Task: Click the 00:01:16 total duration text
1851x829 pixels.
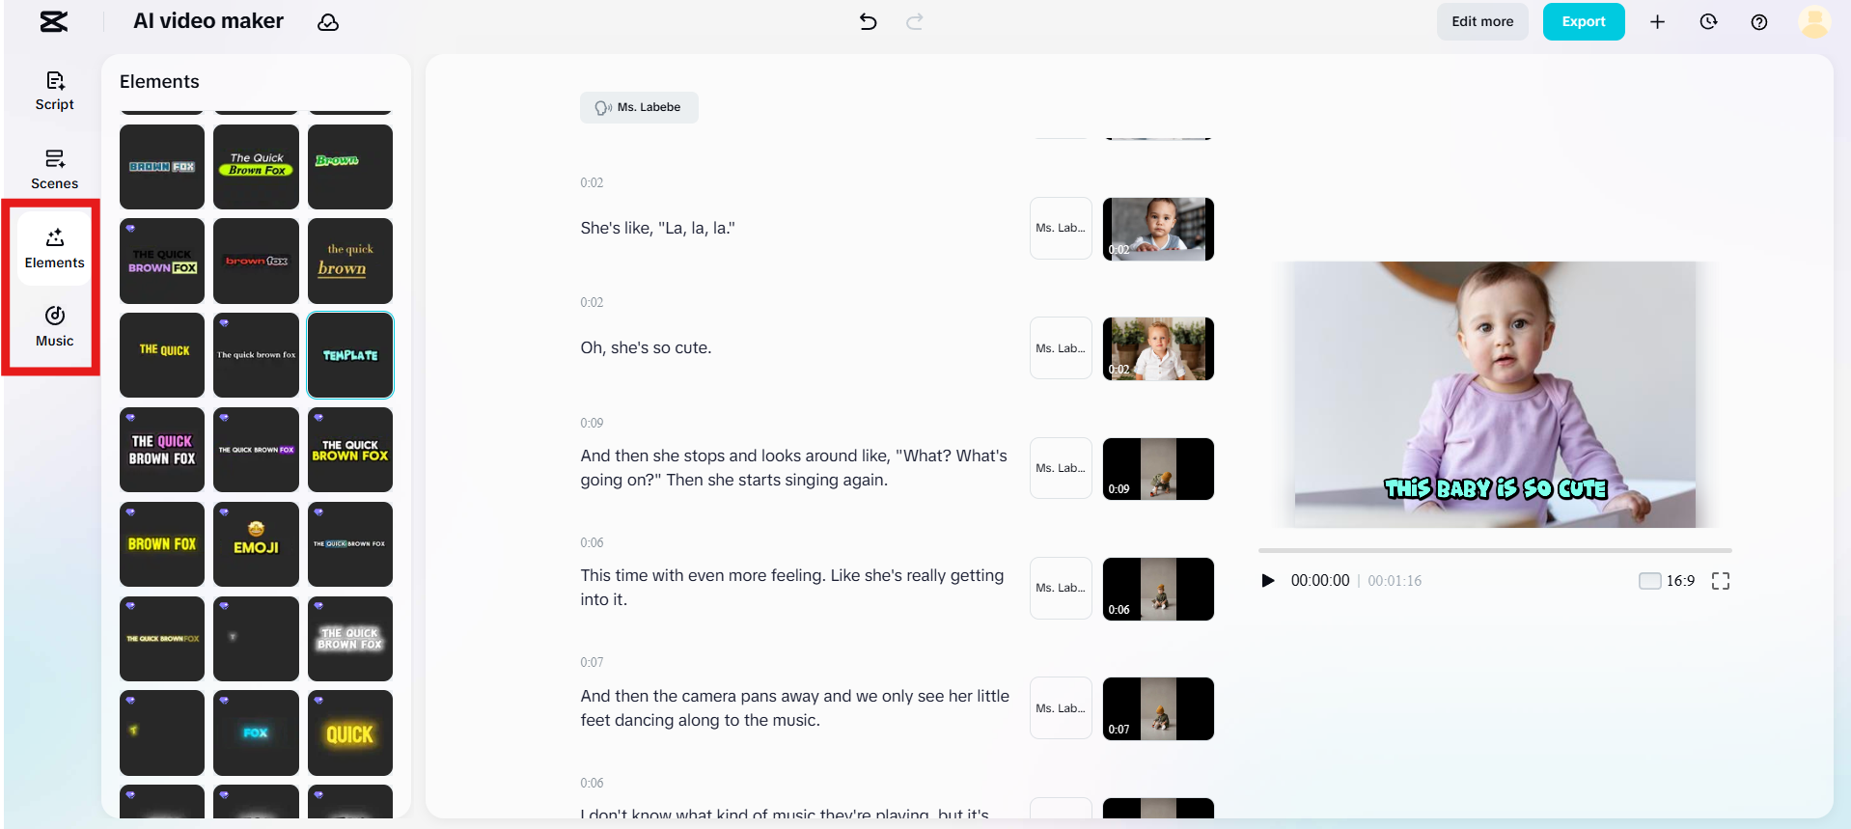Action: coord(1395,581)
